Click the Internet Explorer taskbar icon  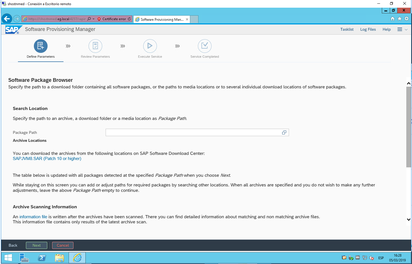(77, 258)
